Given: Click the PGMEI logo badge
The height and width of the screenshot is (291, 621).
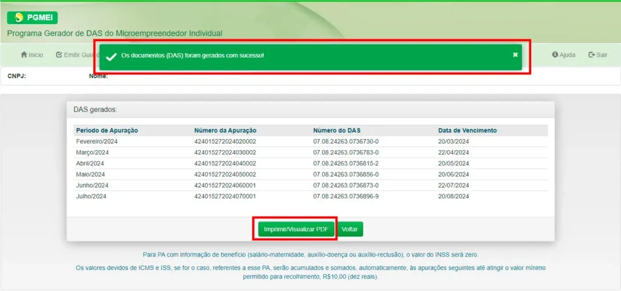Looking at the screenshot, I should 32,18.
